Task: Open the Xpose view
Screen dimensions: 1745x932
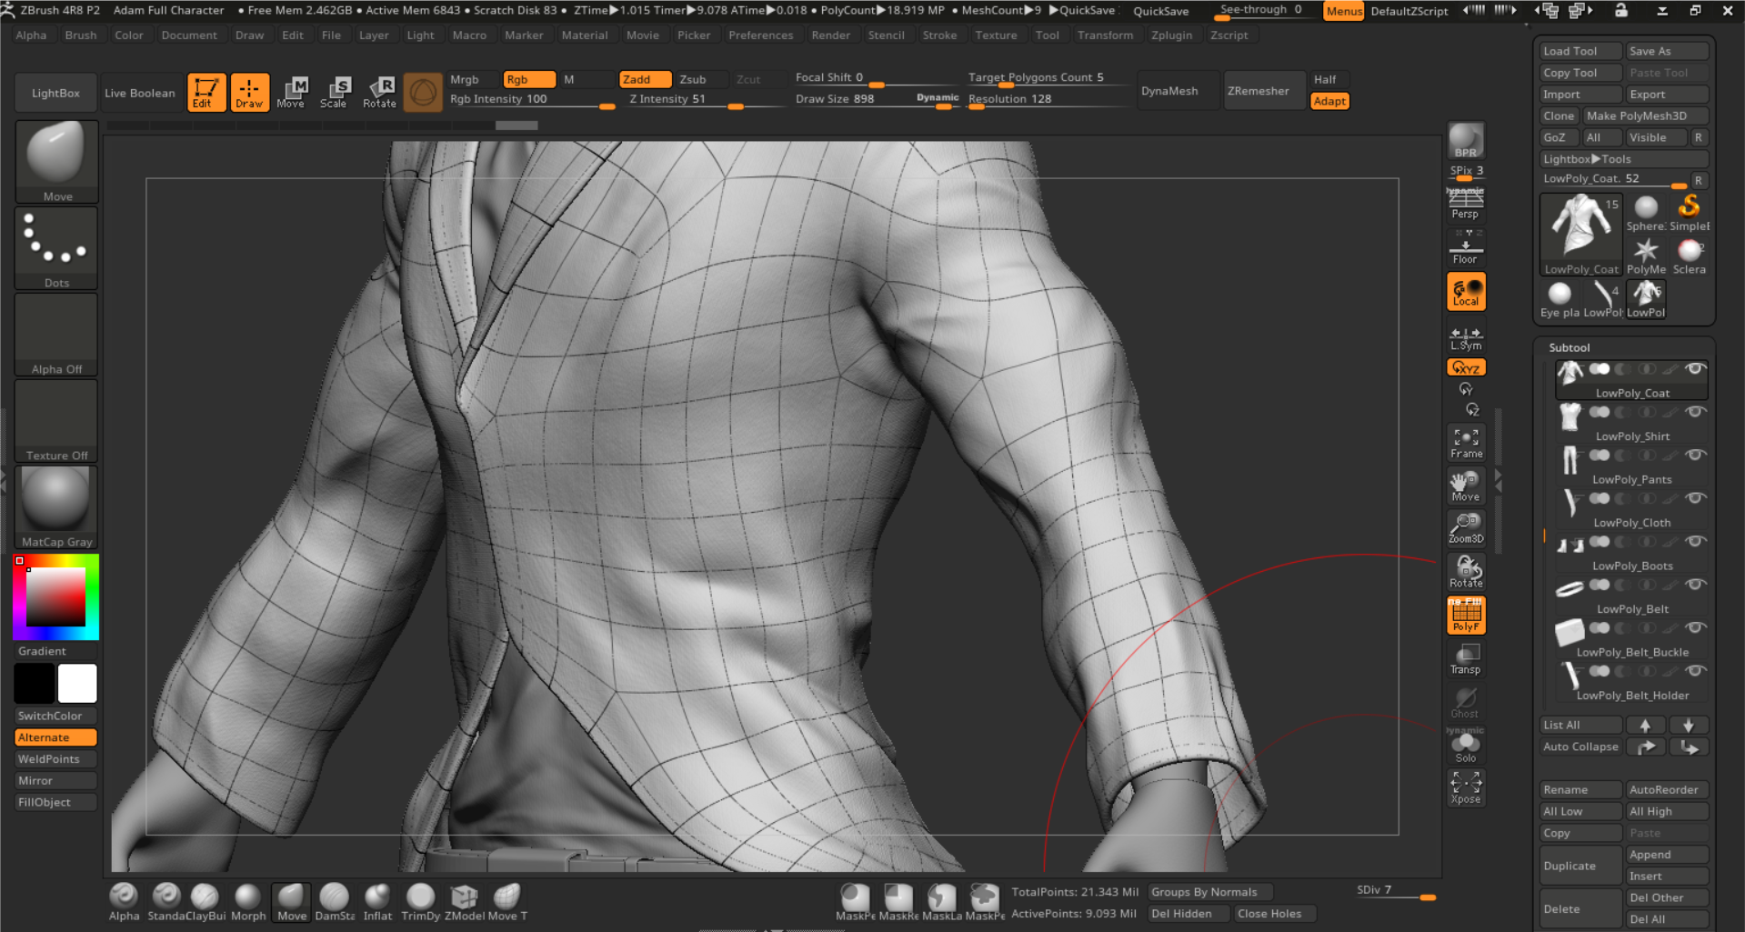Action: point(1466,787)
